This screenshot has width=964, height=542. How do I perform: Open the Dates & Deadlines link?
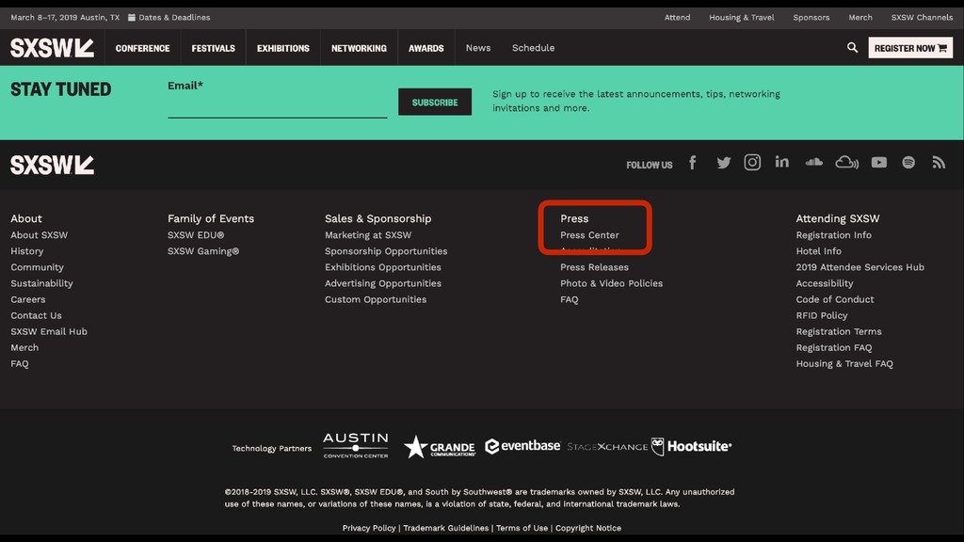point(174,17)
